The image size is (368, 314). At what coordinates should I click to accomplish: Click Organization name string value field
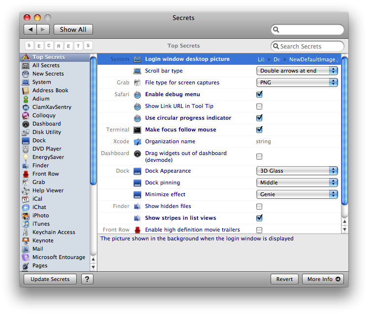[x=263, y=141]
